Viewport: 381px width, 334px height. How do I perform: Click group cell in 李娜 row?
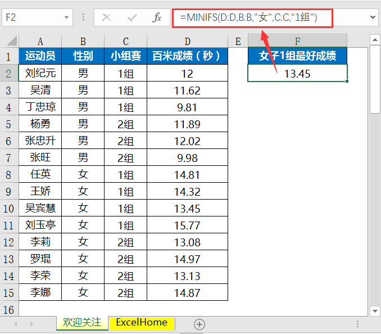(x=126, y=292)
